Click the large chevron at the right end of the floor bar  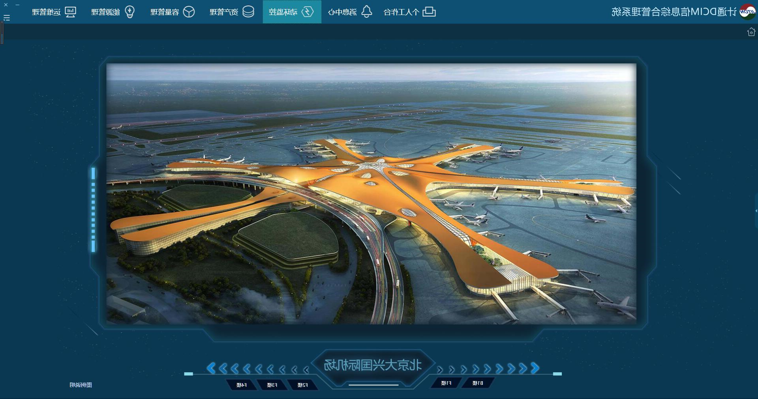535,368
